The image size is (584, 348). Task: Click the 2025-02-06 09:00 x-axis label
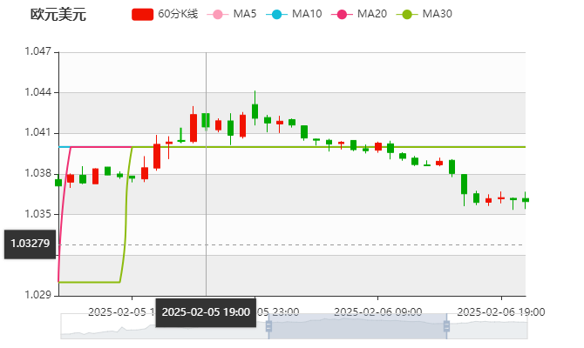coord(378,311)
